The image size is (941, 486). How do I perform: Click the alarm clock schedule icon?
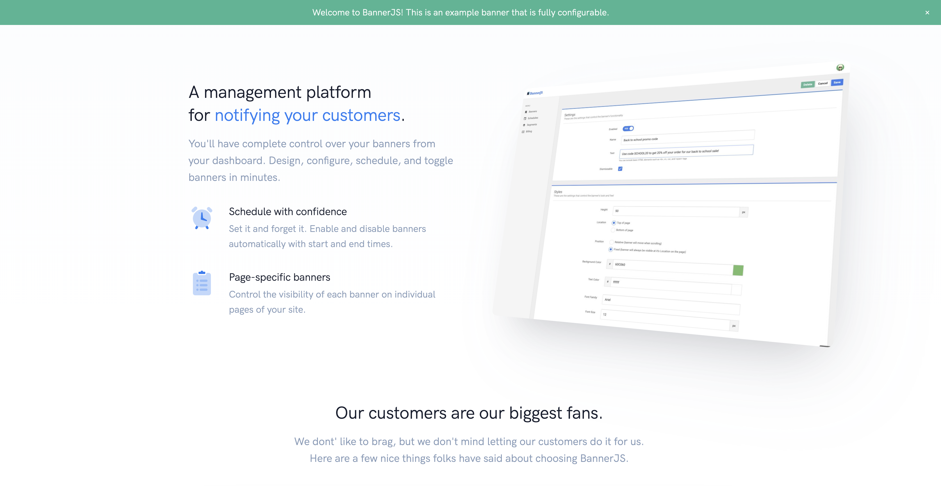pos(202,218)
